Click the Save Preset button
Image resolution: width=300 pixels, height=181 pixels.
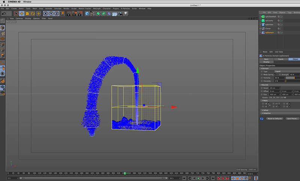click(292, 119)
